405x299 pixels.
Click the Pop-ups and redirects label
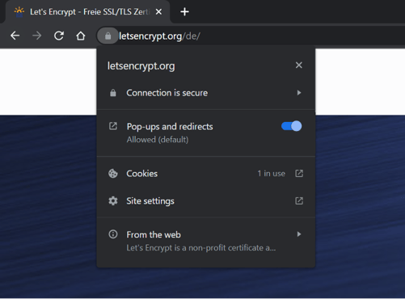pos(170,127)
